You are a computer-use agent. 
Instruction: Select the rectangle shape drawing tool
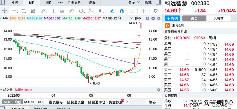click(24, 11)
